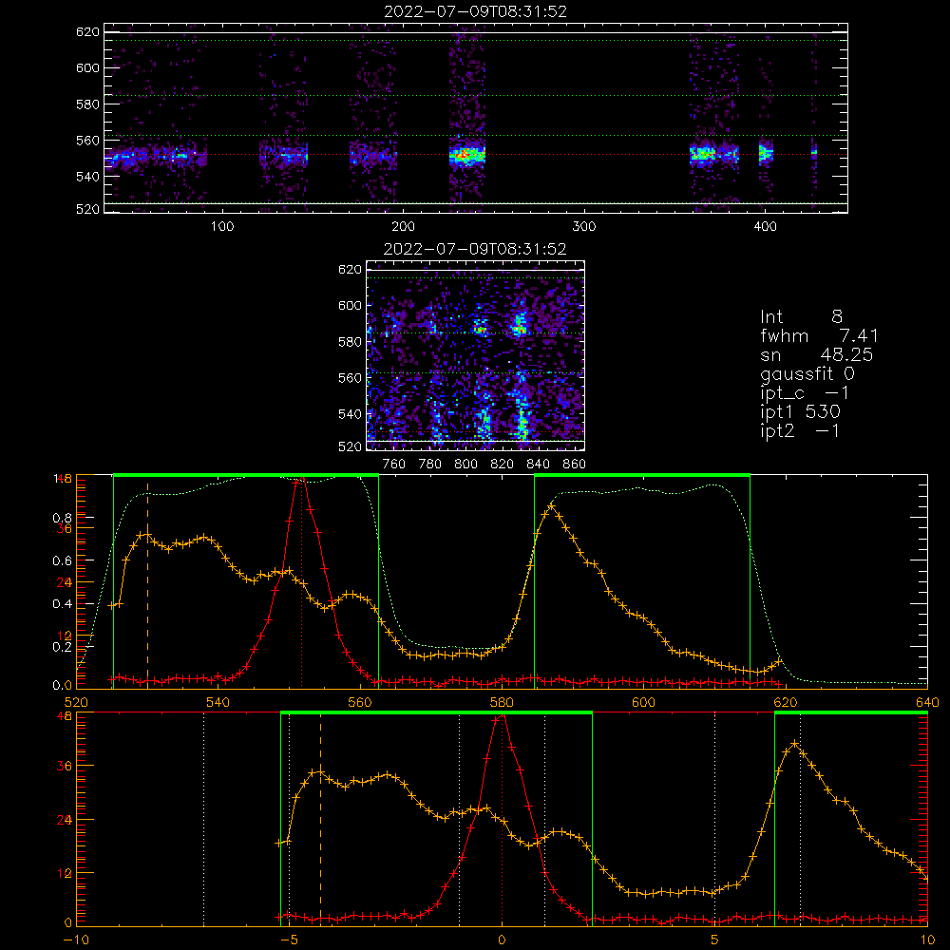
Task: Click y-axis label 580 of top spectrogram
Action: click(x=87, y=104)
